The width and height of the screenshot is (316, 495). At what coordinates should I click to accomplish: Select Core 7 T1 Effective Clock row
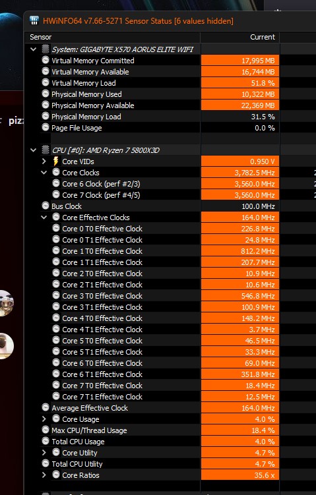click(102, 397)
